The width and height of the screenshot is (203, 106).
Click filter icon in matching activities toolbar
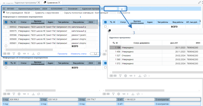tap(14, 54)
